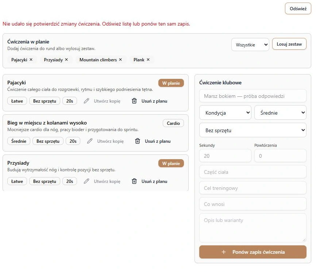The height and width of the screenshot is (272, 316).
Task: Click the Powtórzenia input field
Action: pyautogui.click(x=280, y=156)
